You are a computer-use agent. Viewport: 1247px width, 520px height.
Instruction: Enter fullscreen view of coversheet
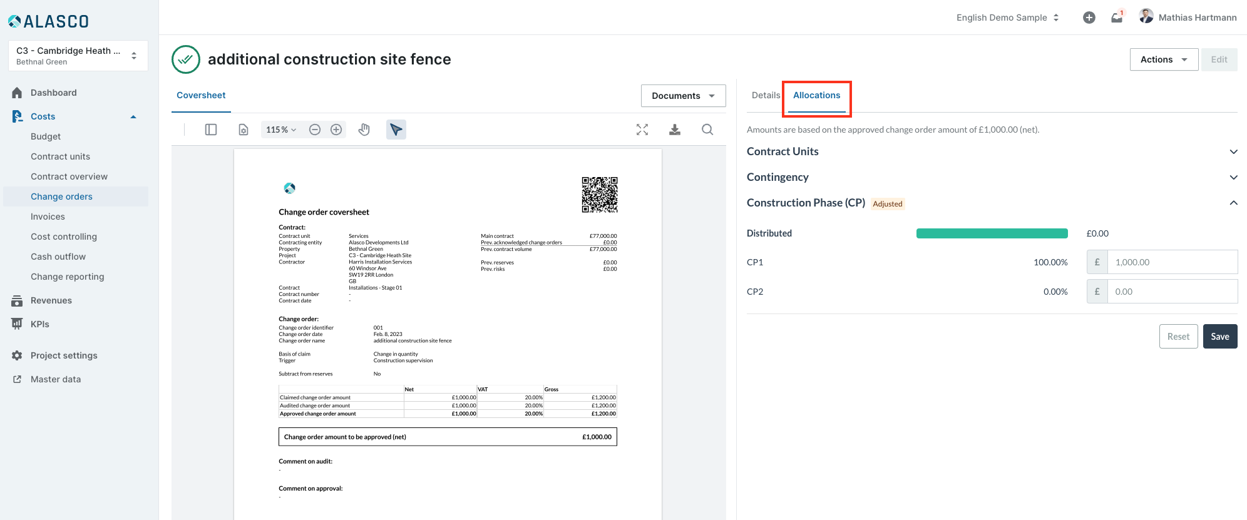(642, 130)
